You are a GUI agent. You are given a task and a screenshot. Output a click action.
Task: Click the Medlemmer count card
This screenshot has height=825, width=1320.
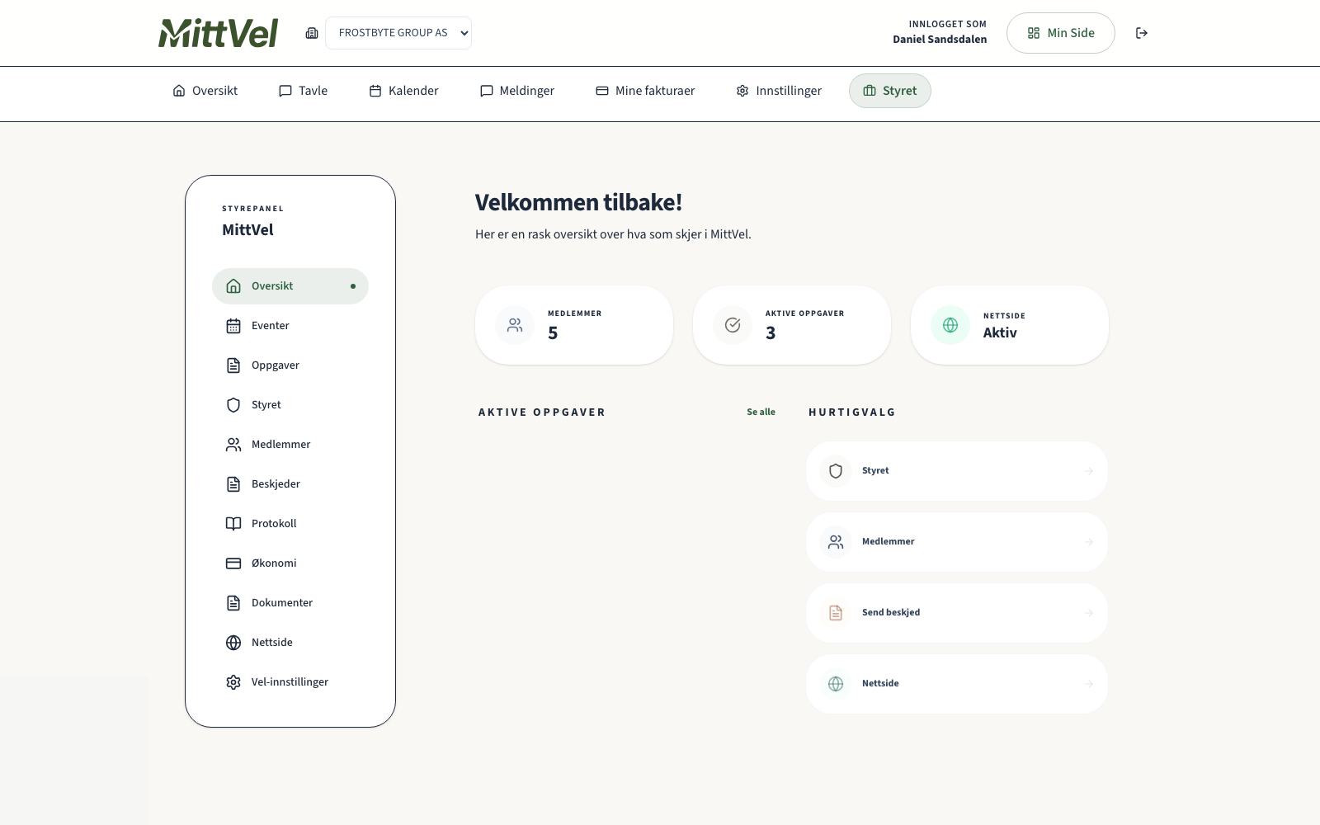pyautogui.click(x=573, y=325)
